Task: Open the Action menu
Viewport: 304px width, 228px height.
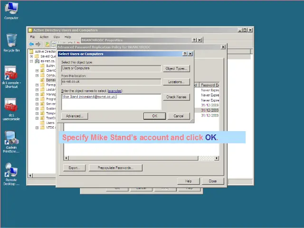Action: (x=44, y=37)
